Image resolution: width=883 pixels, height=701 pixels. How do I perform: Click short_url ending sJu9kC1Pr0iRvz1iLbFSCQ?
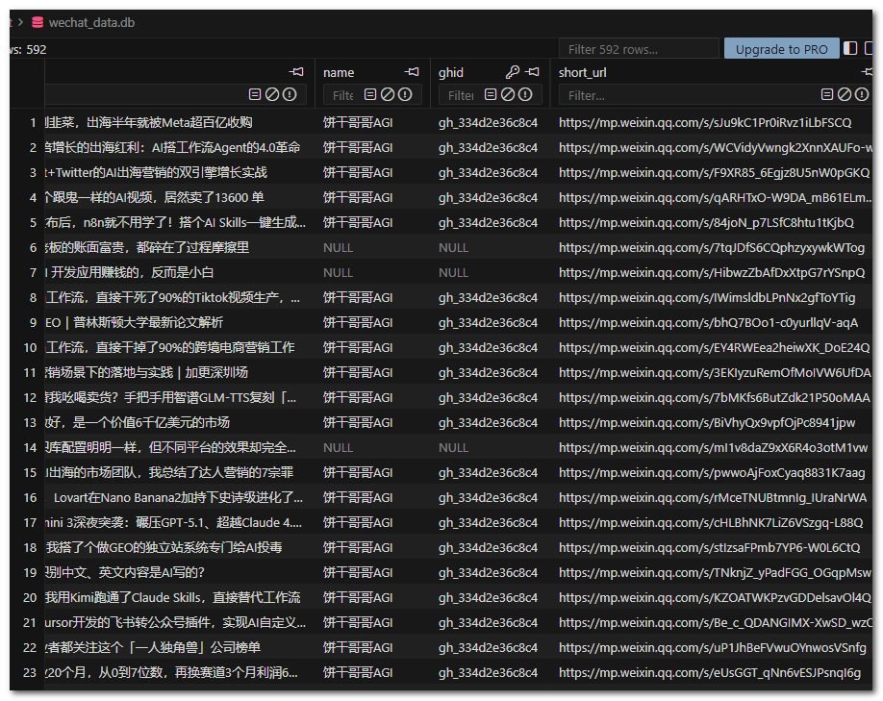point(705,122)
